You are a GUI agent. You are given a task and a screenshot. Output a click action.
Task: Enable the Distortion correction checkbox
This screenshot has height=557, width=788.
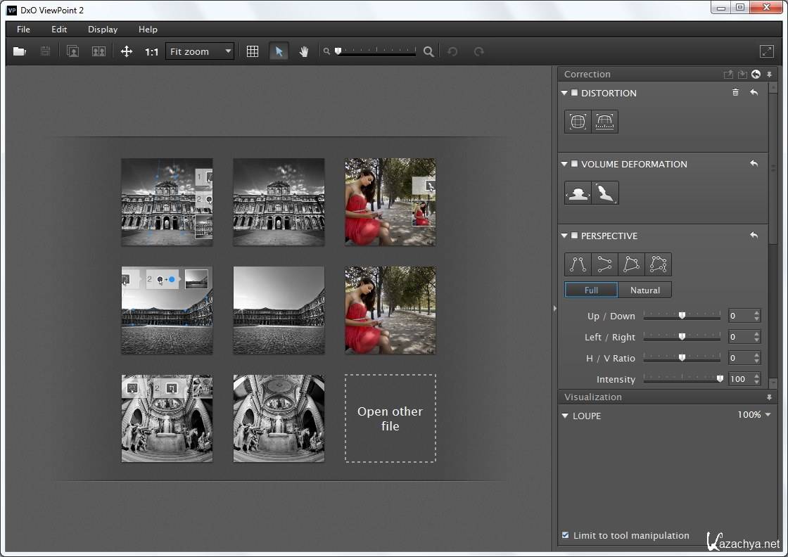click(x=574, y=93)
